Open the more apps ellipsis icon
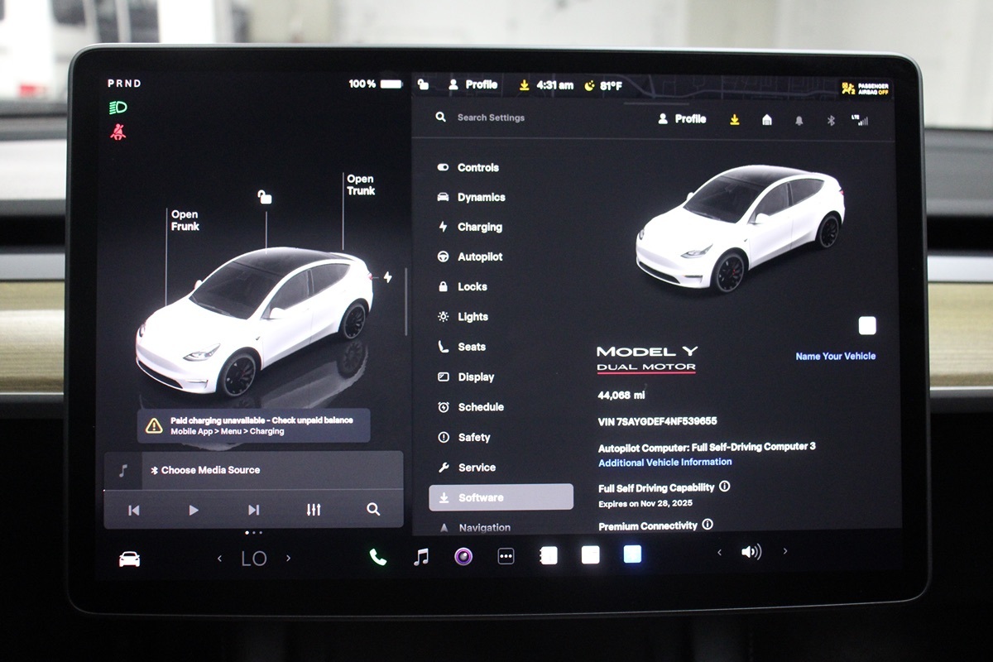The width and height of the screenshot is (993, 662). pyautogui.click(x=506, y=557)
